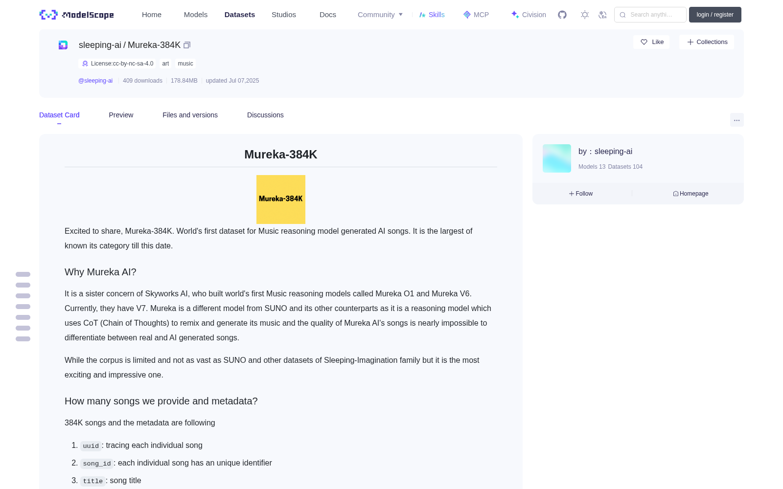Image resolution: width=783 pixels, height=489 pixels.
Task: Jump using the topmost outline bar on the left
Action: tap(23, 274)
